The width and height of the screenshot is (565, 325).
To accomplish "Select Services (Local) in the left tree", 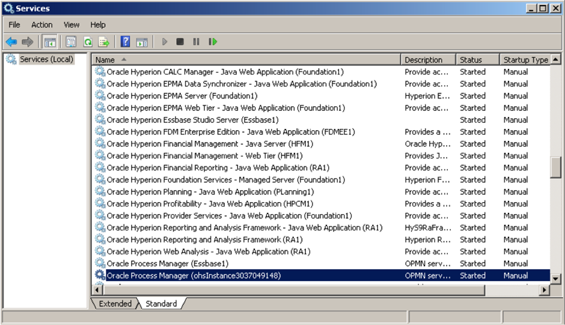I will 46,59.
